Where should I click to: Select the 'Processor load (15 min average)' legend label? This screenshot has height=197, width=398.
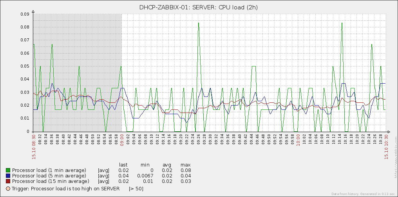coord(51,181)
